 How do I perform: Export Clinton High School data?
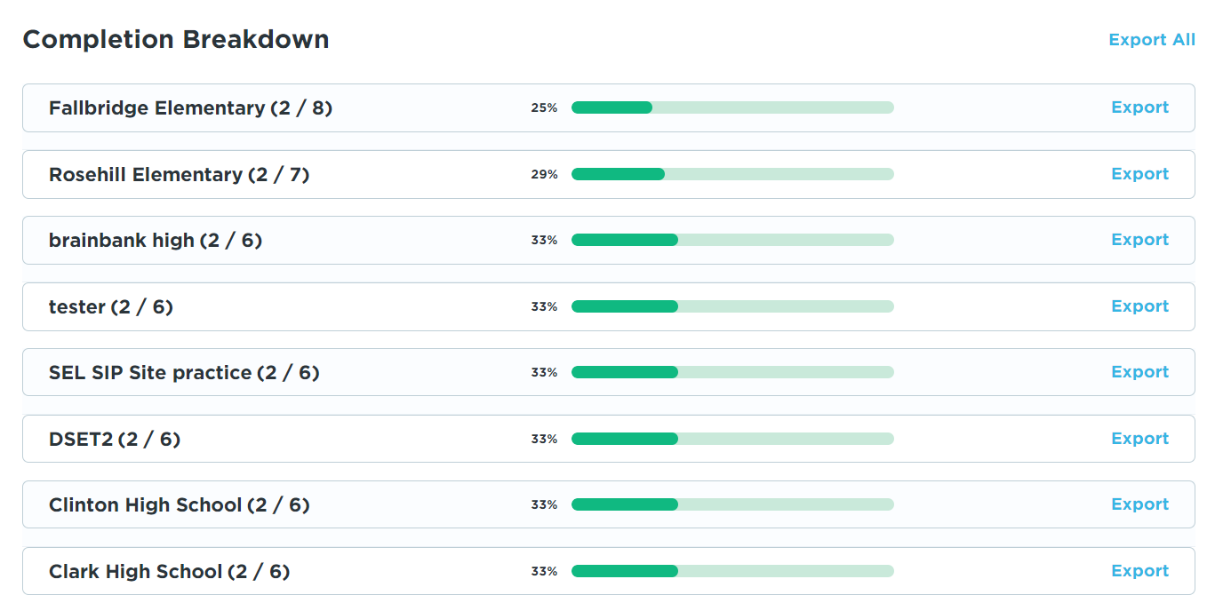pyautogui.click(x=1139, y=504)
